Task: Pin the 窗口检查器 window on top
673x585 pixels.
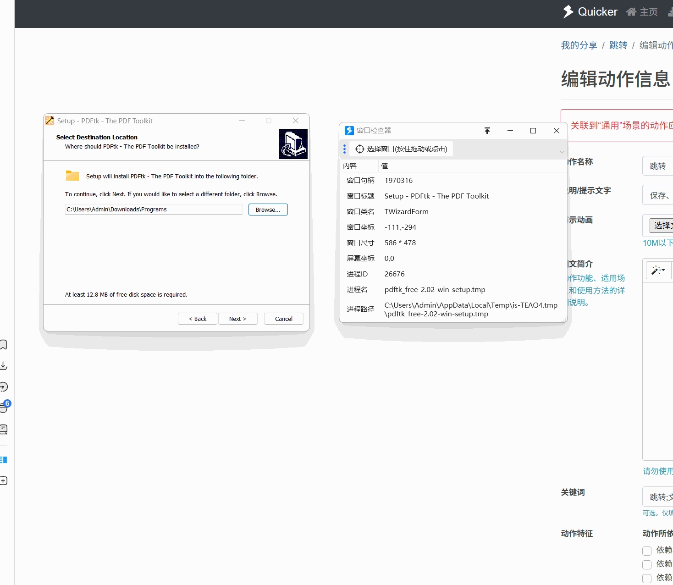Action: (487, 131)
